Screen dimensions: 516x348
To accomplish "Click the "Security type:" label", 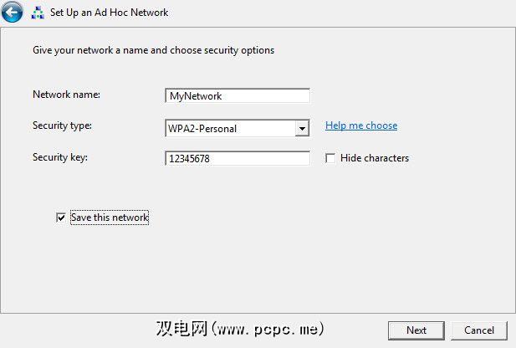I will click(x=62, y=125).
